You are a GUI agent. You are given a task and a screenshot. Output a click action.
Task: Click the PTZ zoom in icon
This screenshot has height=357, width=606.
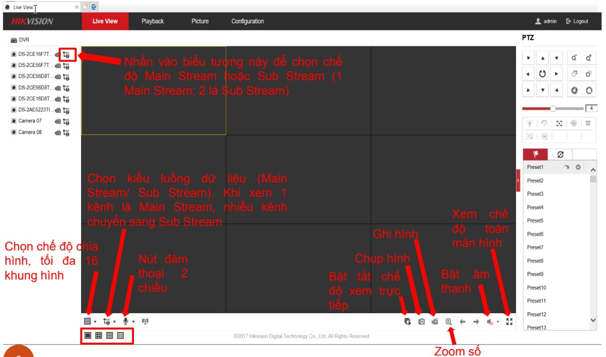click(588, 58)
